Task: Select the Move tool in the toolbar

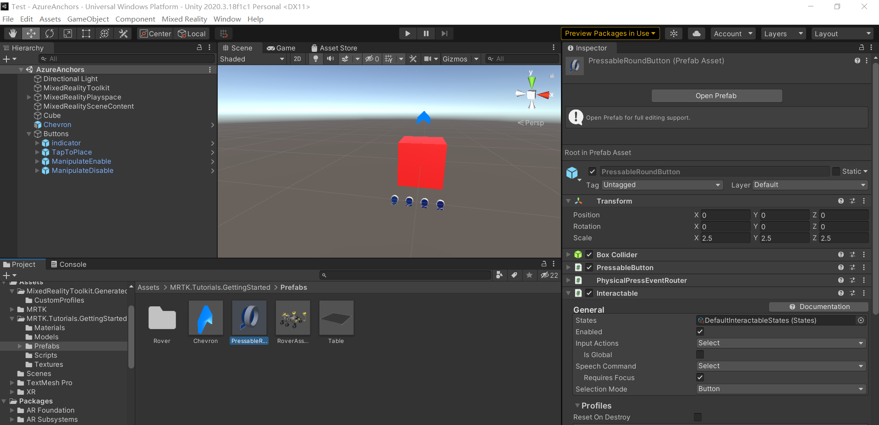Action: point(31,33)
